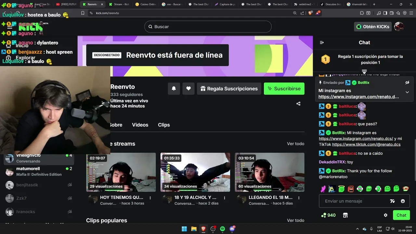Collapse the chat using the top-left chat icon
The height and width of the screenshot is (234, 416).
322,43
